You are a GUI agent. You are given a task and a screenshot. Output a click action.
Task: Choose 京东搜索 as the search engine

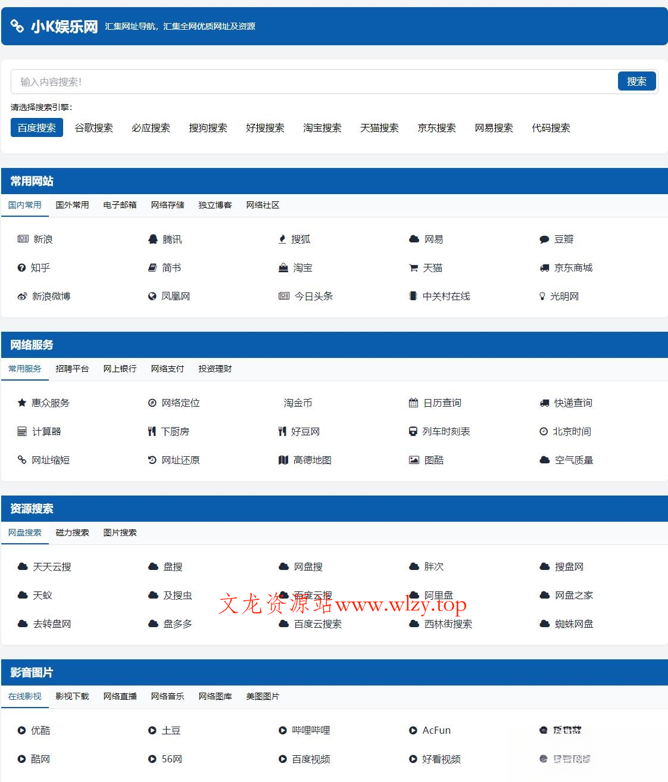pyautogui.click(x=436, y=127)
